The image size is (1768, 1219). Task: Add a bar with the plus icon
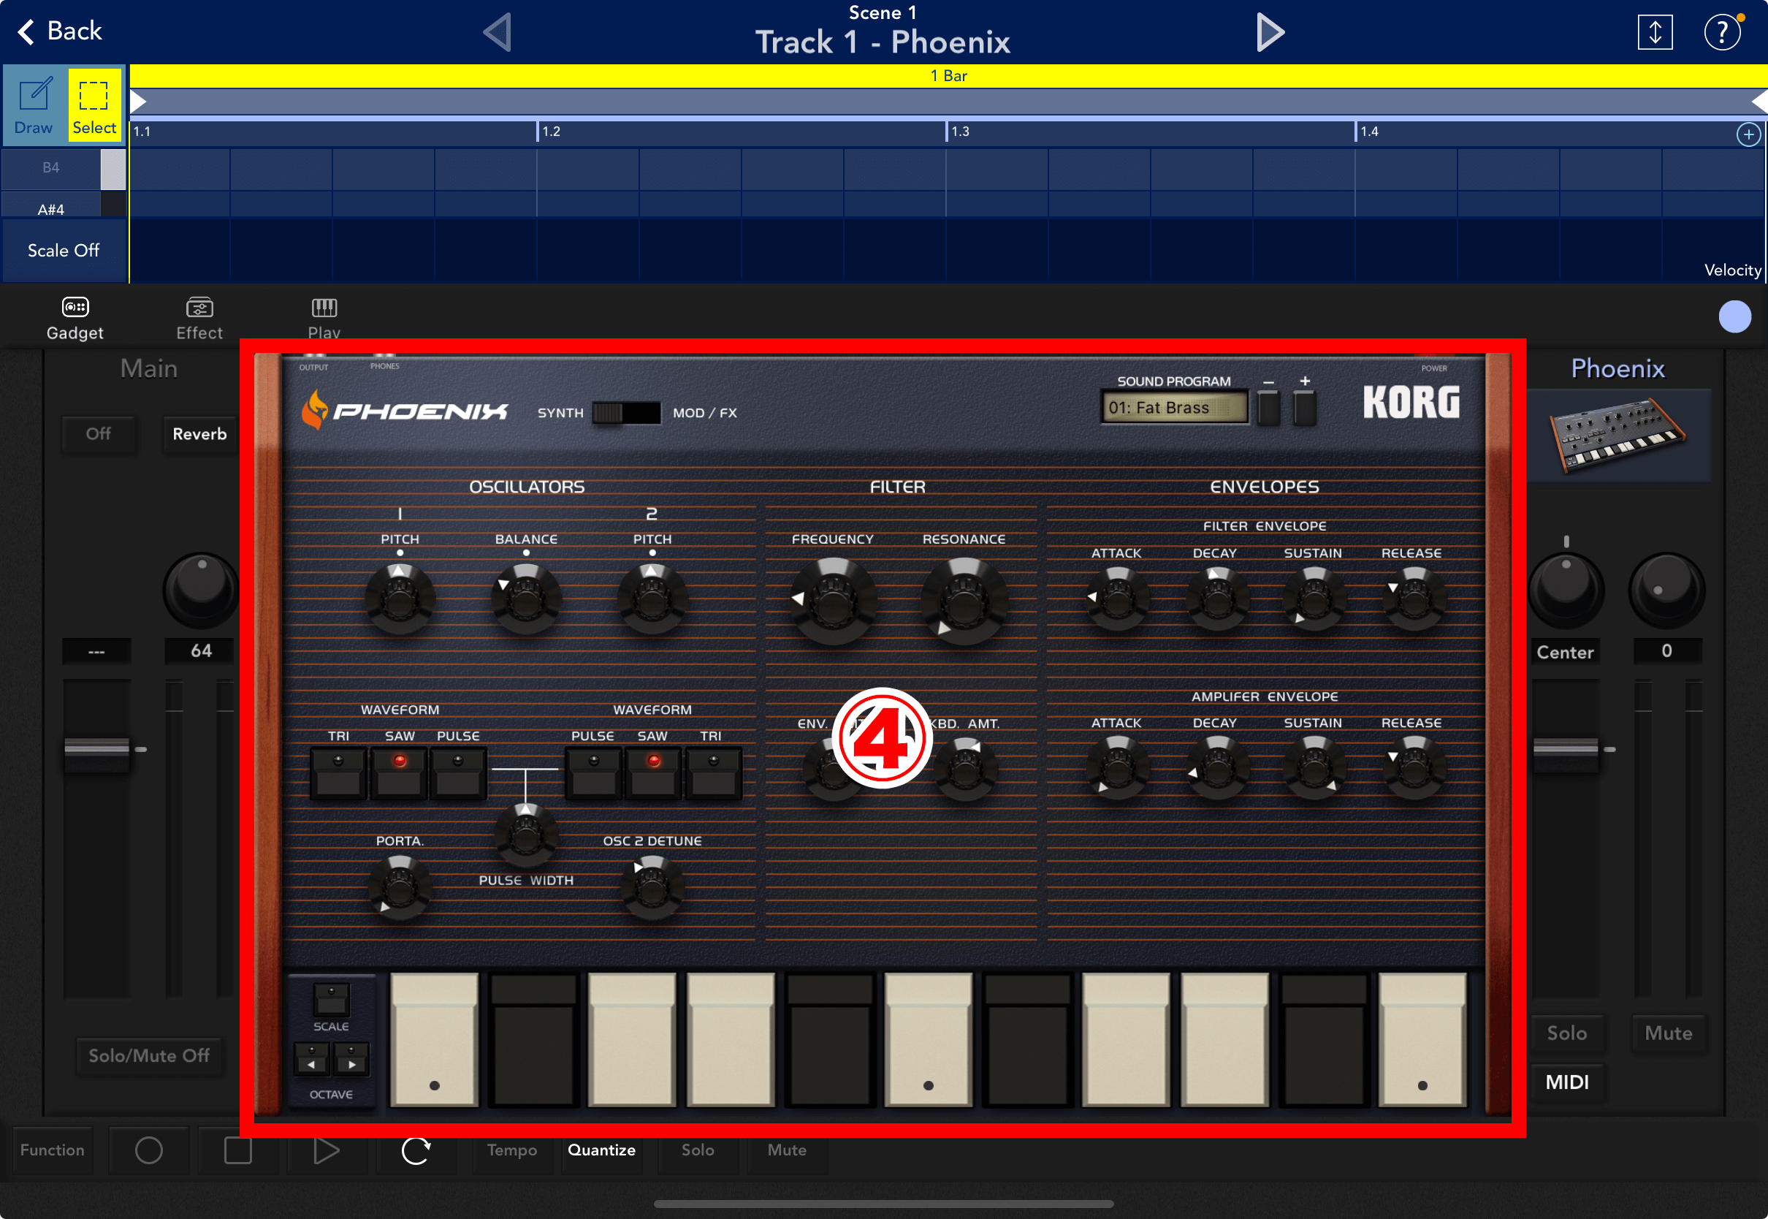[x=1748, y=134]
